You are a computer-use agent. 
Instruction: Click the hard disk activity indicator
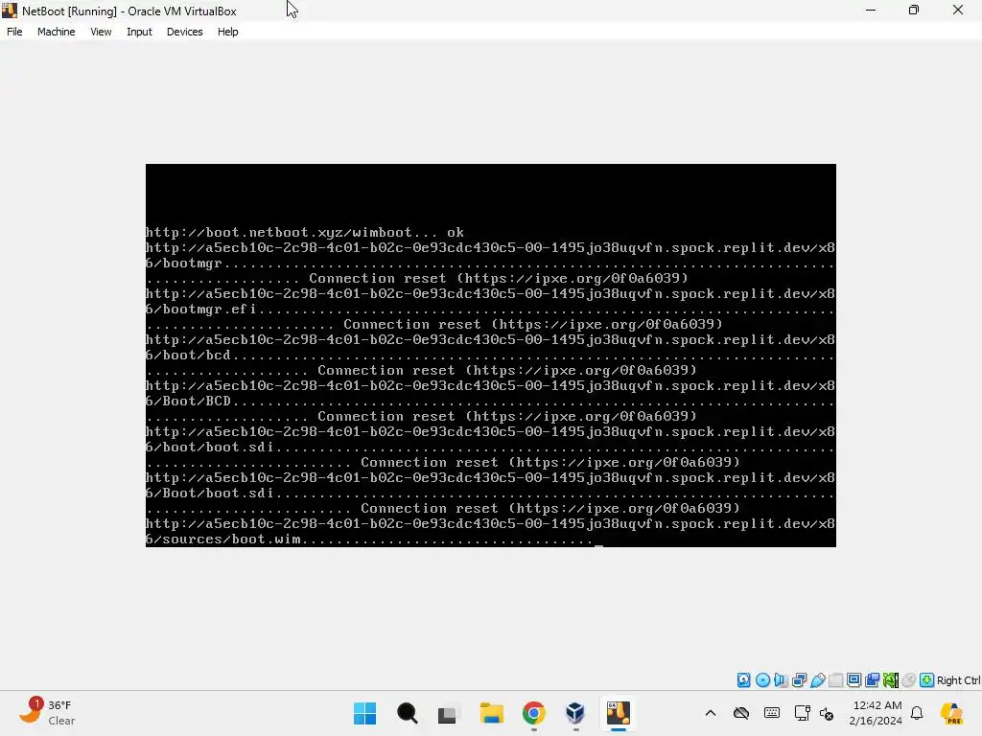click(743, 680)
